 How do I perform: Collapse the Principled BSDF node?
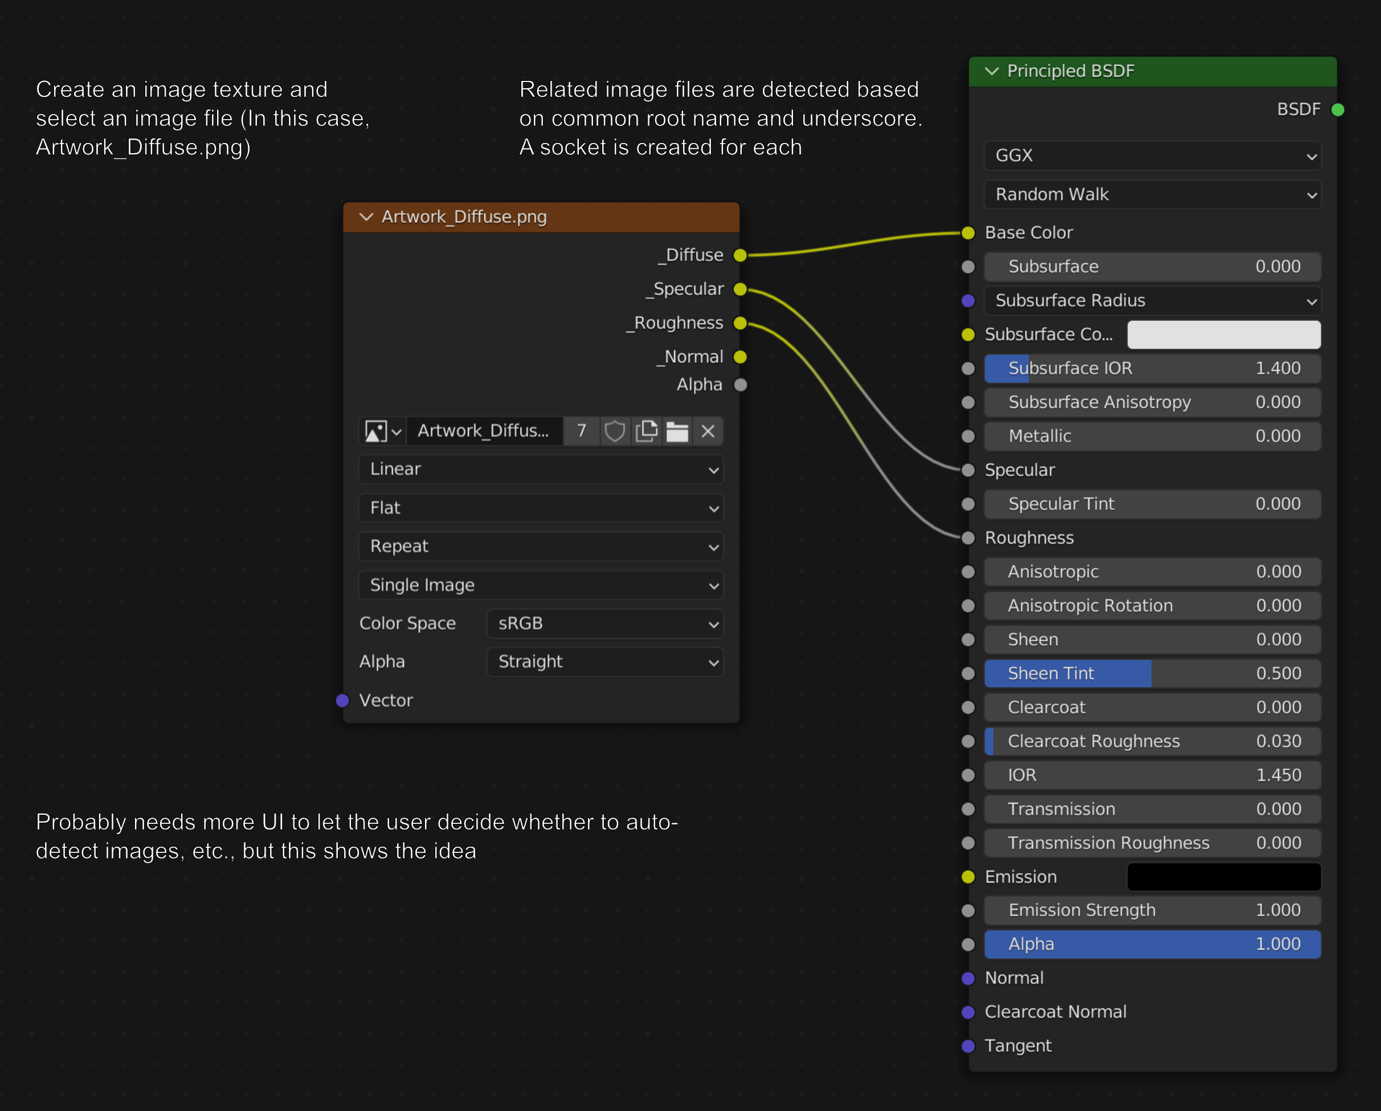991,71
